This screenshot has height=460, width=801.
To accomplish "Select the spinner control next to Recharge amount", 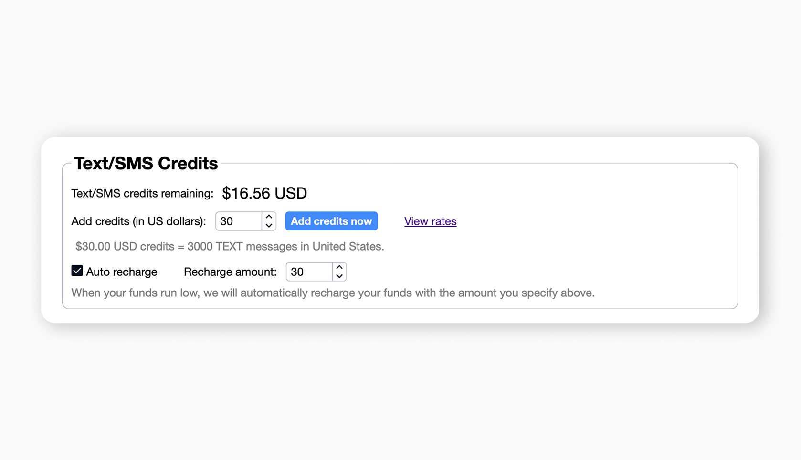I will point(339,272).
